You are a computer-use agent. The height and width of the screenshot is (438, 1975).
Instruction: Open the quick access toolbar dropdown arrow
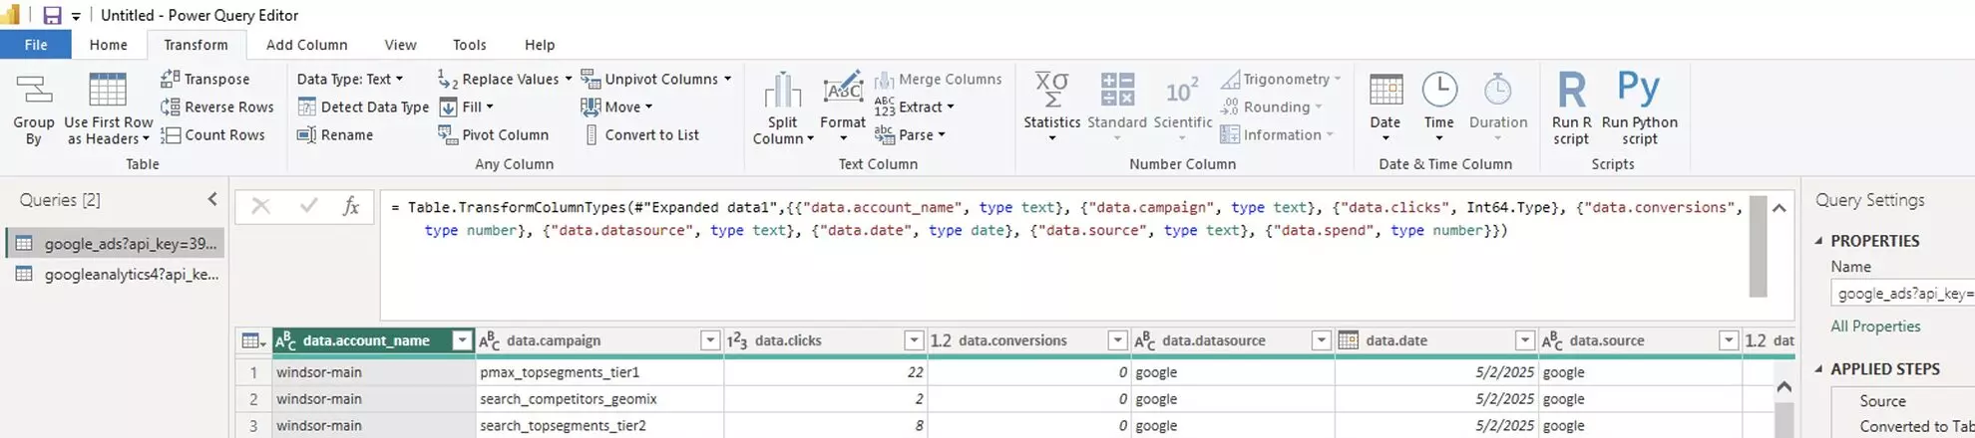click(76, 16)
